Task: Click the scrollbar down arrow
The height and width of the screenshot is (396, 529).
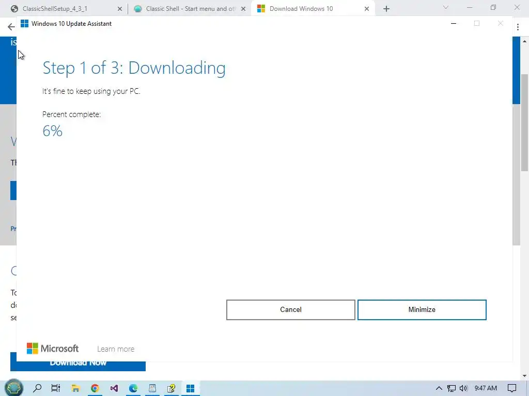Action: click(525, 375)
